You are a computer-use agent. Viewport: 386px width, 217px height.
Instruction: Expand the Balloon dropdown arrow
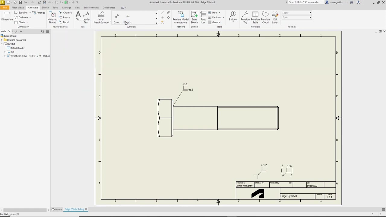click(233, 22)
